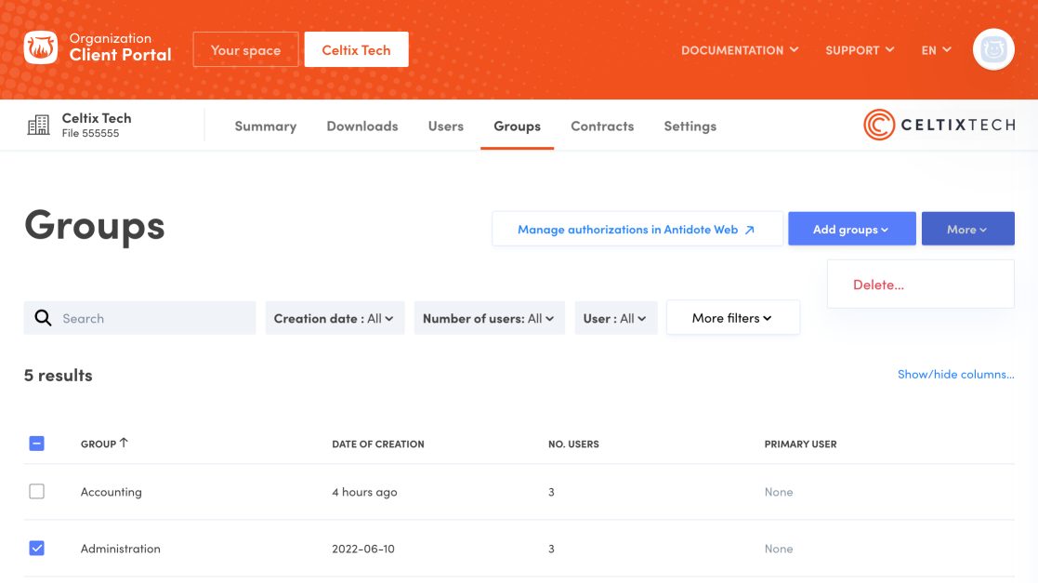
Task: Select Delete... from the More menu
Action: pos(878,285)
